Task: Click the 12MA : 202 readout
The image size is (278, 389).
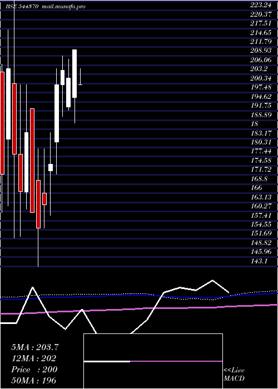Action: tap(33, 358)
